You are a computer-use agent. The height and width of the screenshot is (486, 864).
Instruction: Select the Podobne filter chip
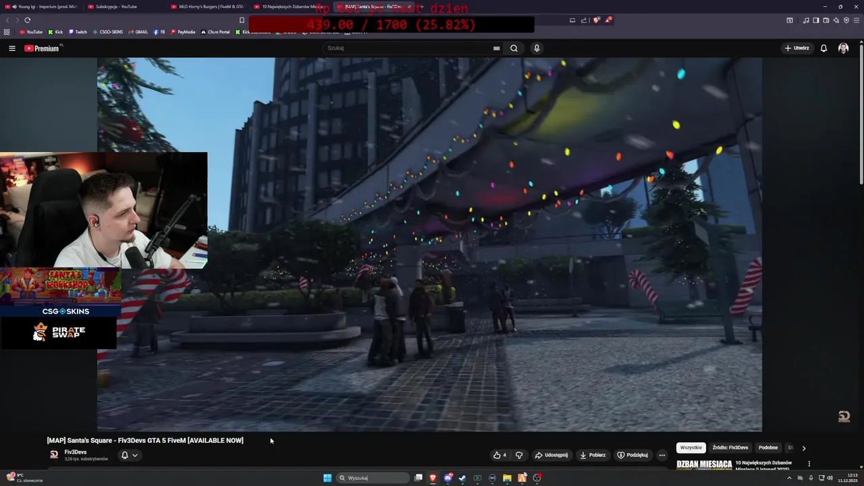pos(768,448)
